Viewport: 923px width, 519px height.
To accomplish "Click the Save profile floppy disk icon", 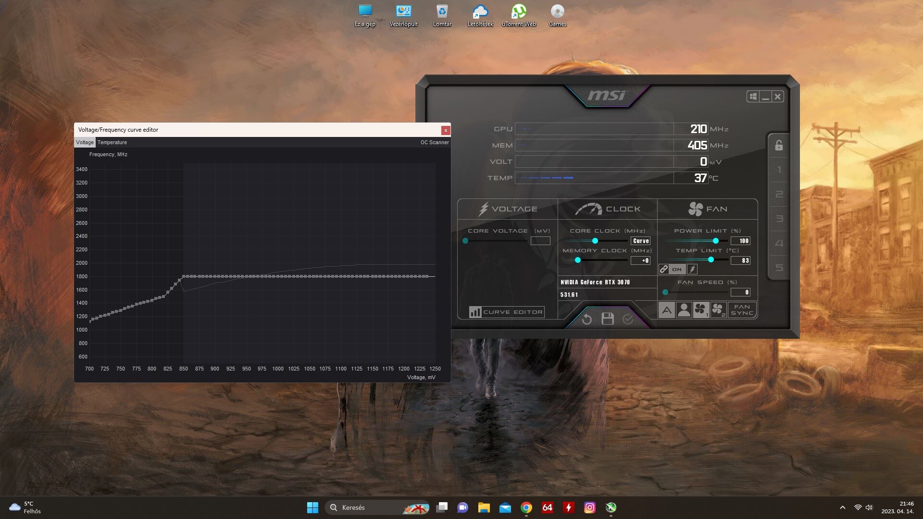I will click(x=608, y=319).
